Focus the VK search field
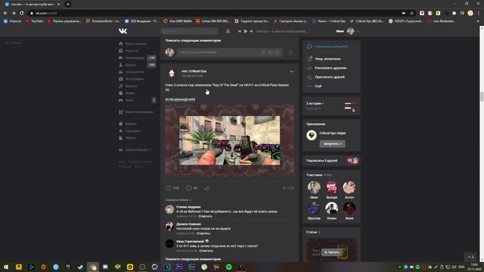This screenshot has width=484, height=272. [x=189, y=31]
